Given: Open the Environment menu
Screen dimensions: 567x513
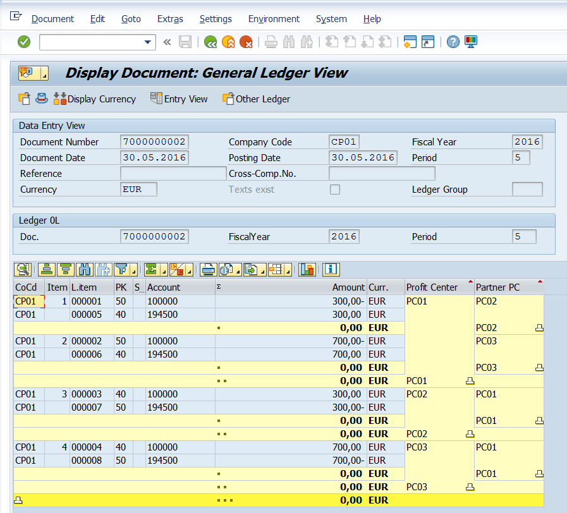Looking at the screenshot, I should click(x=274, y=19).
